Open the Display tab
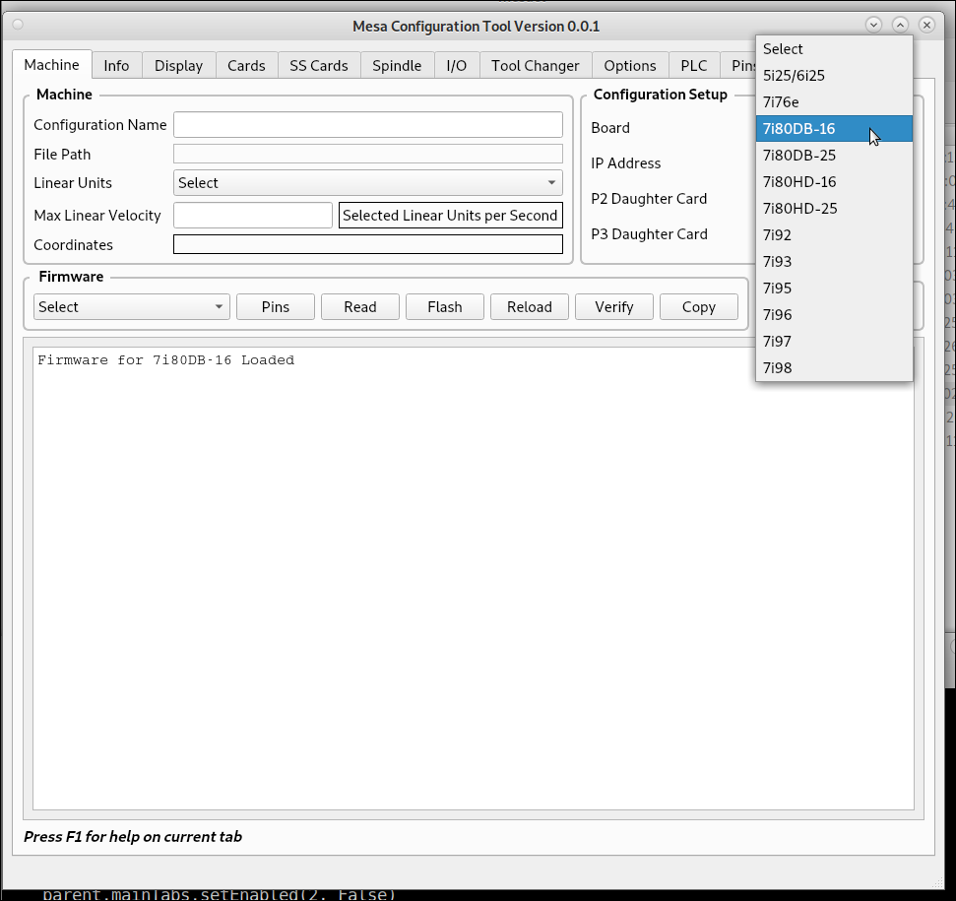The image size is (956, 901). pyautogui.click(x=178, y=65)
